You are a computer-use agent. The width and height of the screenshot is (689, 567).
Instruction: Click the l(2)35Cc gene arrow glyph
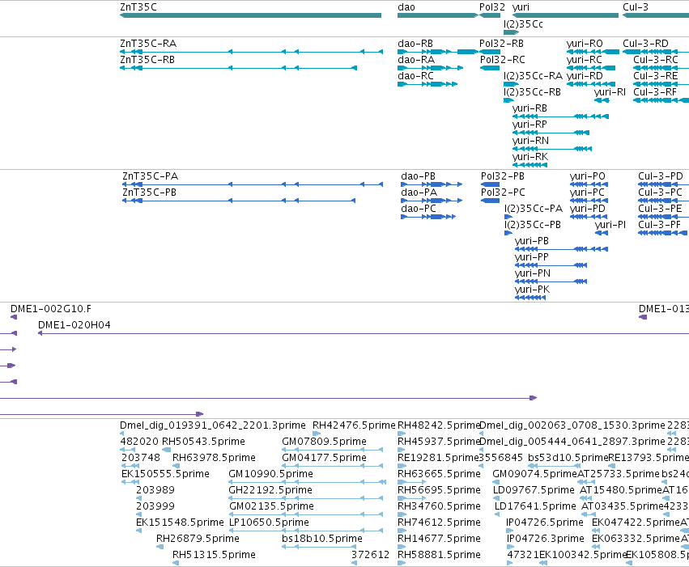511,32
